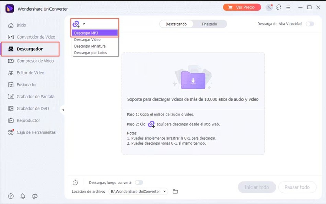This screenshot has width=326, height=204.
Task: Click the Wondershare UniConverter logo icon
Action: click(10, 9)
